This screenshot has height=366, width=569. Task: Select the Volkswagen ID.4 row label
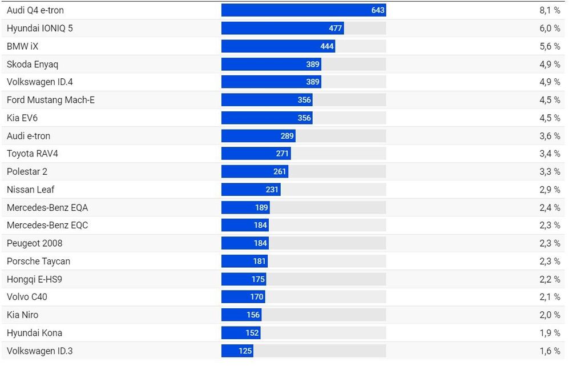point(40,82)
